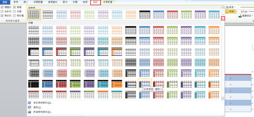The image size is (254, 117).
Task: Pick the black header table style in top row
Action: [x=145, y=15]
